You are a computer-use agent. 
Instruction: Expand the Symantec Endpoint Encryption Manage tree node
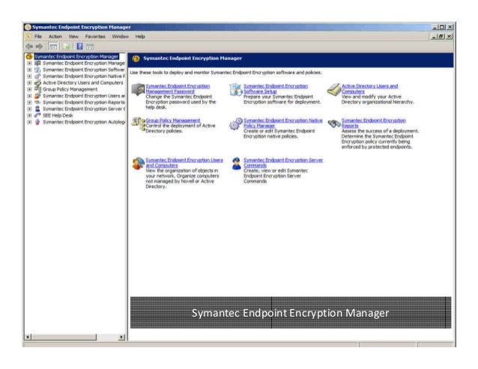click(29, 64)
